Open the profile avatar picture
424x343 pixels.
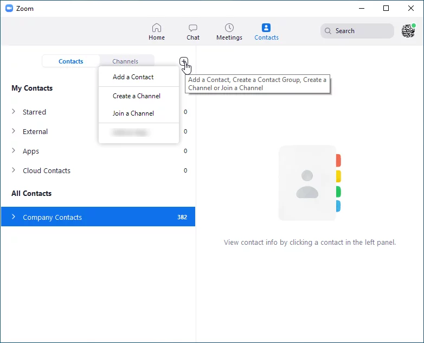tap(408, 31)
